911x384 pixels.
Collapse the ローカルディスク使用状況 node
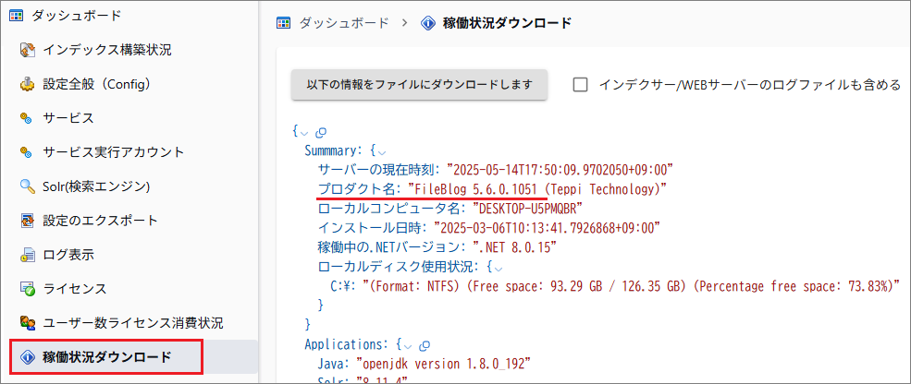click(x=496, y=268)
